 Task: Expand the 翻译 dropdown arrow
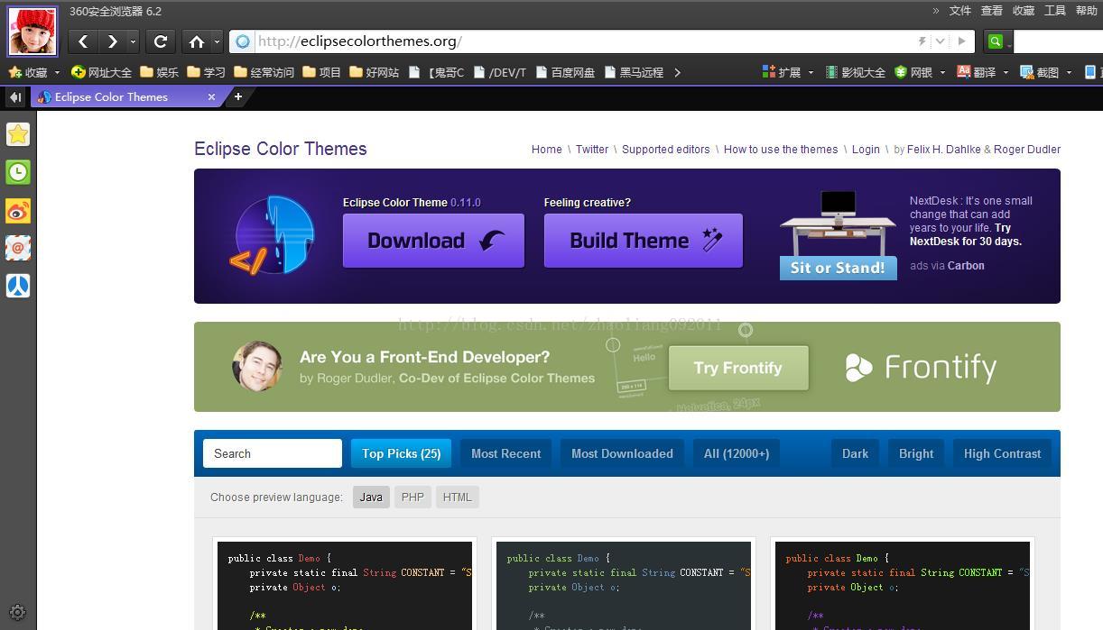point(1006,72)
